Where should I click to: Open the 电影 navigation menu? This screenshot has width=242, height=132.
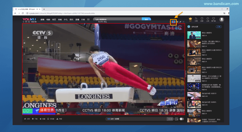(48, 20)
